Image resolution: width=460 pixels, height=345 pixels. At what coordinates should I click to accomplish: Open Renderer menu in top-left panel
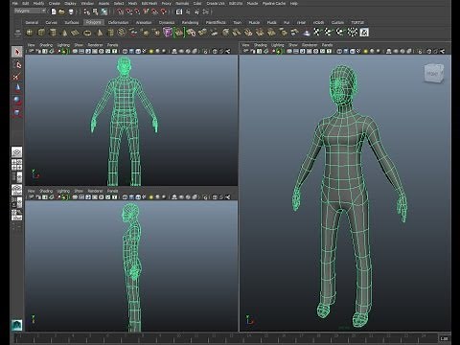click(95, 45)
